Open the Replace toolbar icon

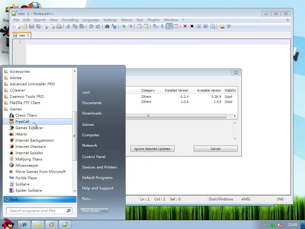point(114,26)
